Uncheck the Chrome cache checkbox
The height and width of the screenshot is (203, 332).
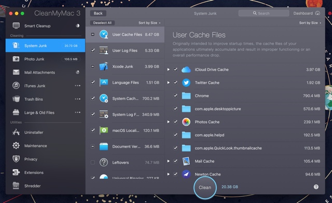coord(175,96)
